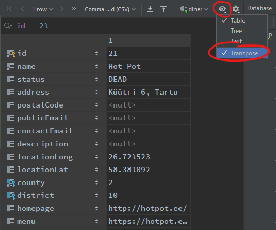Open the 1 row page size dropdown
276x230 pixels.
42,9
